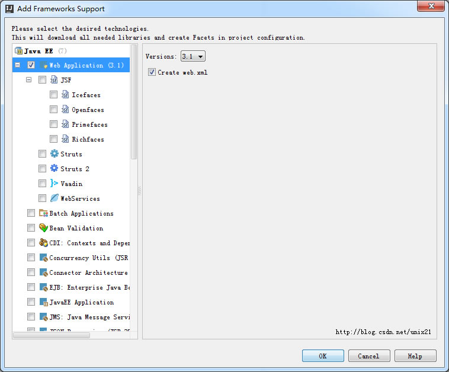This screenshot has height=372, width=449.
Task: Click the Struts gear icon
Action: coord(54,154)
